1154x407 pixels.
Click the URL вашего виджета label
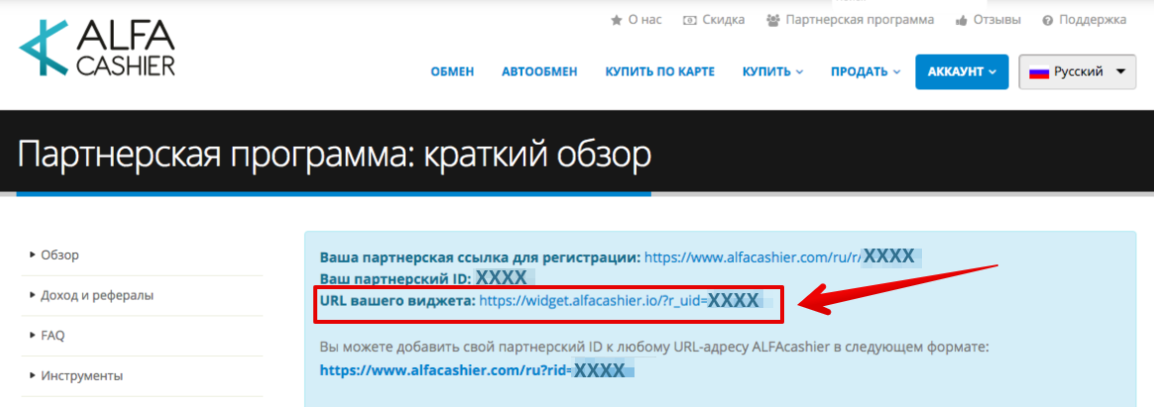398,300
